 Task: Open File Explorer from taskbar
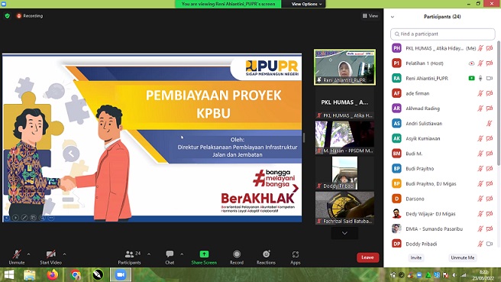[x=29, y=275]
